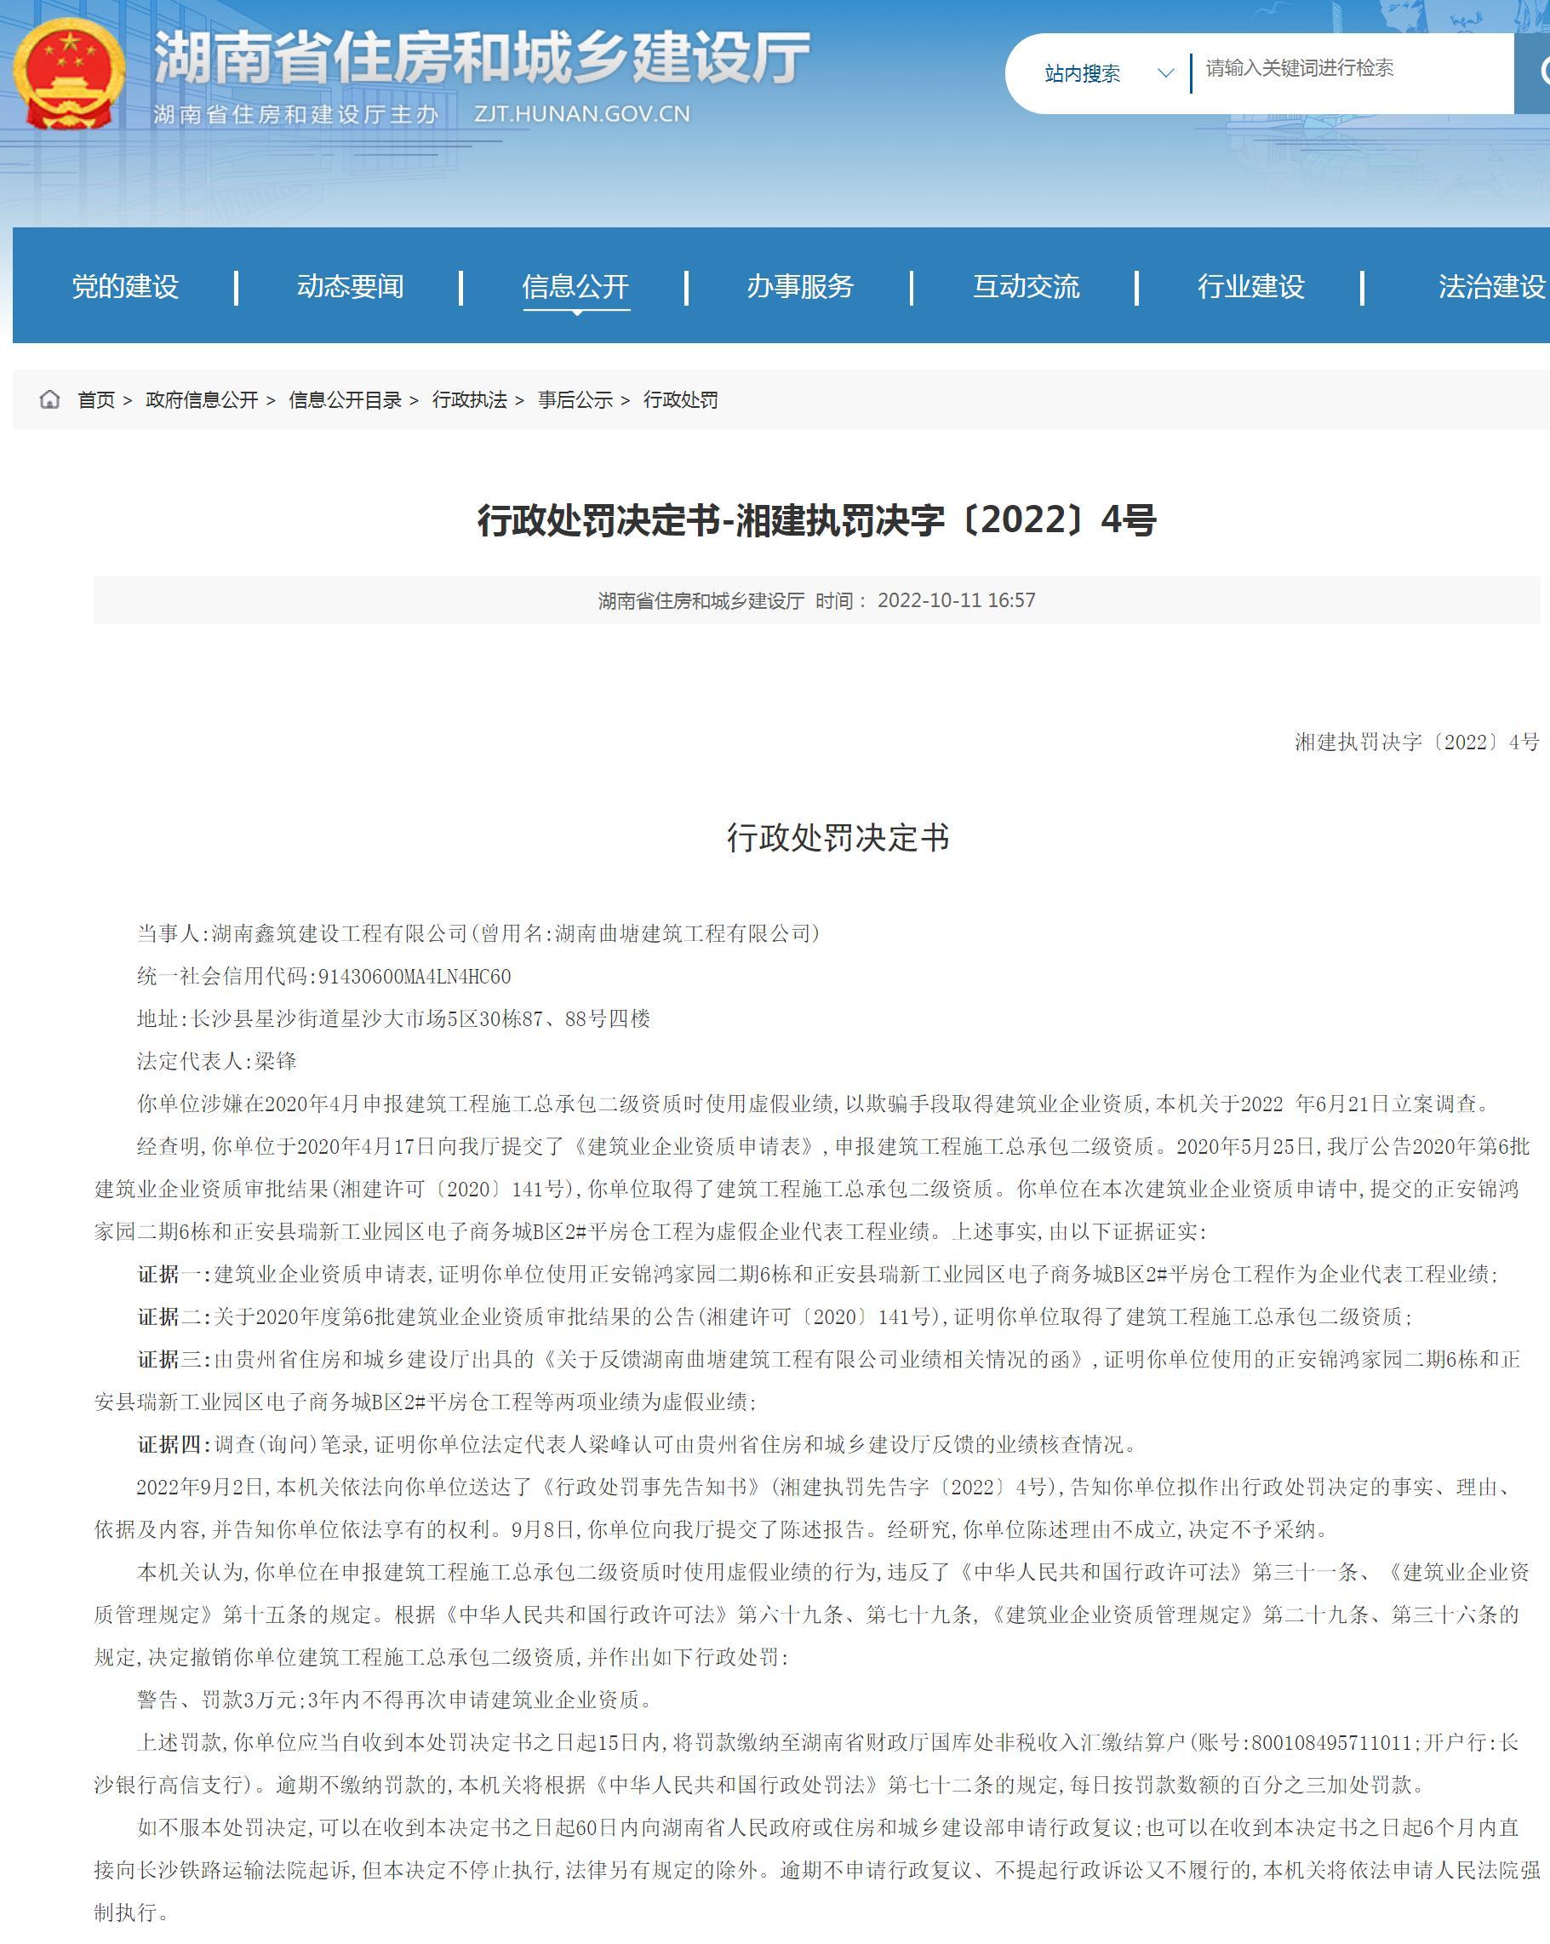Open the 信息公开 menu
Screen dimensions: 1550x1944
point(576,287)
